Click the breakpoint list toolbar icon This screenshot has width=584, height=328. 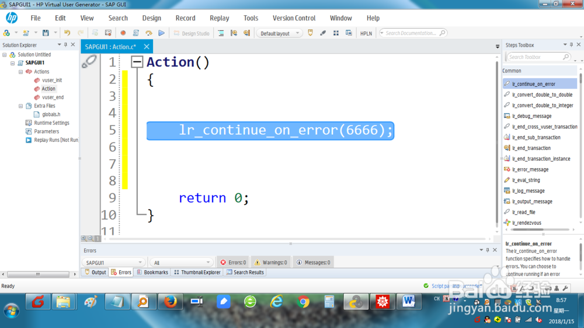(108, 33)
